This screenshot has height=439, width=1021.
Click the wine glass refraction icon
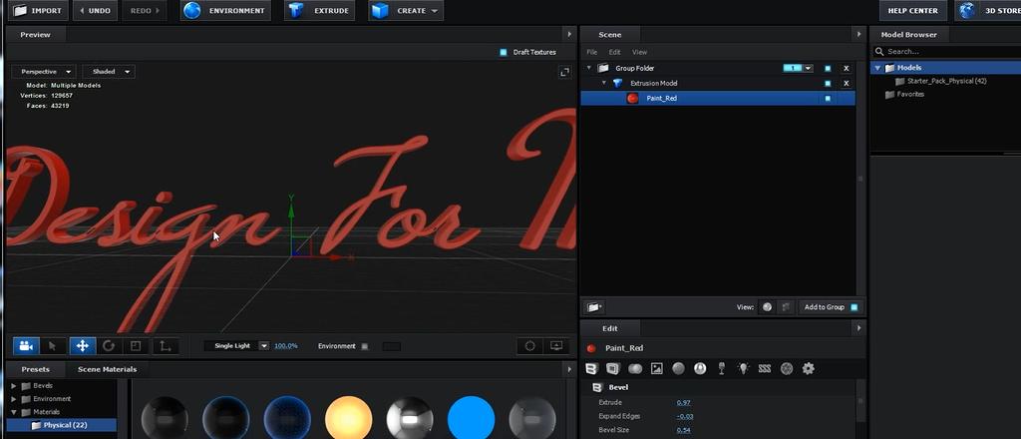(722, 368)
